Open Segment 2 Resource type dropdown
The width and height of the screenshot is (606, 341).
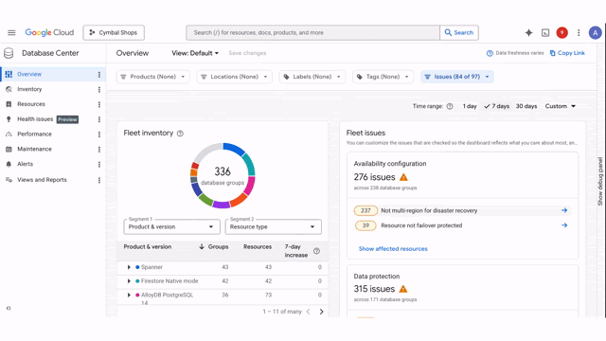[274, 227]
